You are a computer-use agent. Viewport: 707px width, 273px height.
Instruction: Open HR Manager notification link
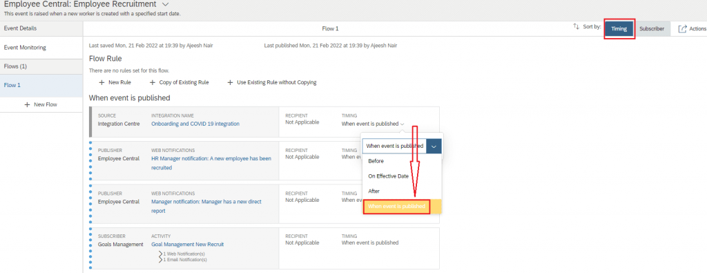click(x=211, y=163)
